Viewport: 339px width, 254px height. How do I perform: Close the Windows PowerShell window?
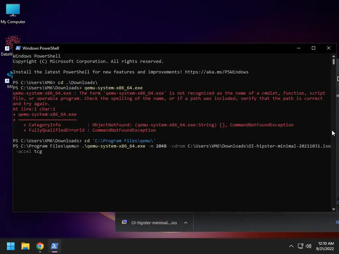[329, 48]
